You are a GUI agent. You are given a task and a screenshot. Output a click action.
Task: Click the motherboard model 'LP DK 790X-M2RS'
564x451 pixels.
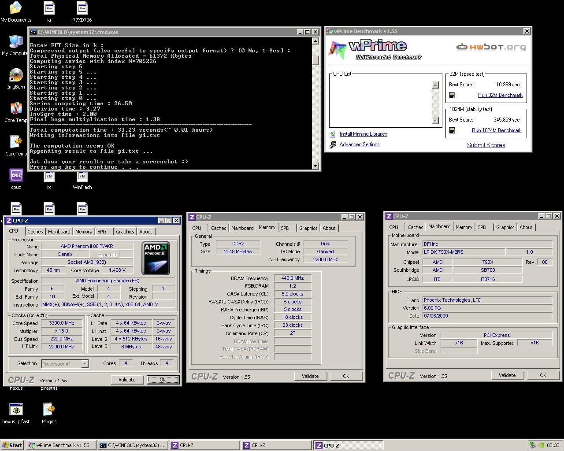coord(463,252)
